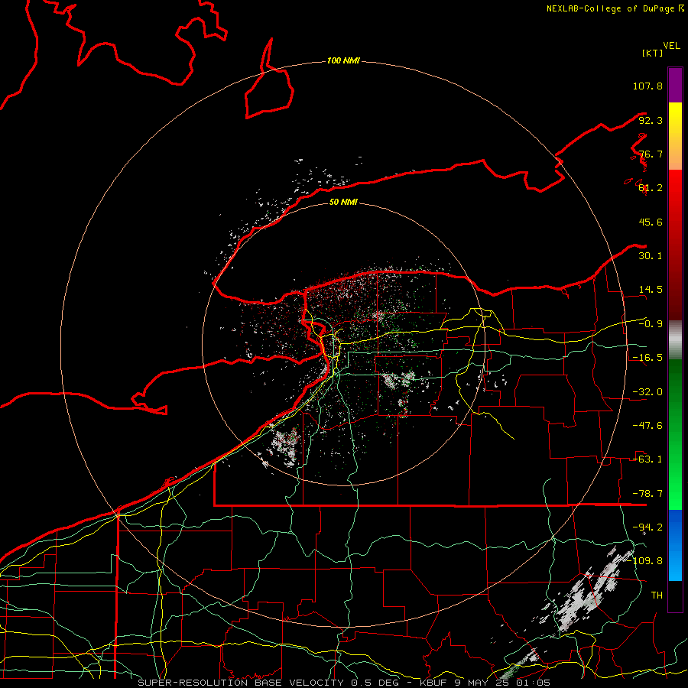688x688 pixels.
Task: Click the [KT] units label
Action: click(x=652, y=53)
